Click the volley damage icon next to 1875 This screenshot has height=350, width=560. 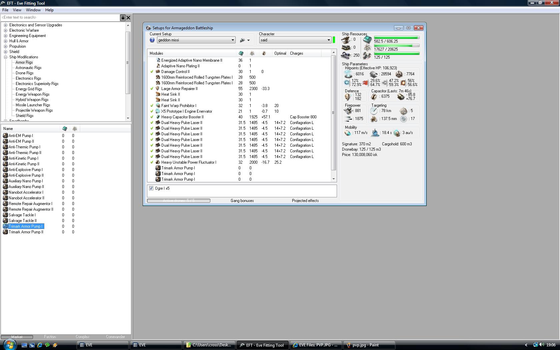tap(348, 119)
